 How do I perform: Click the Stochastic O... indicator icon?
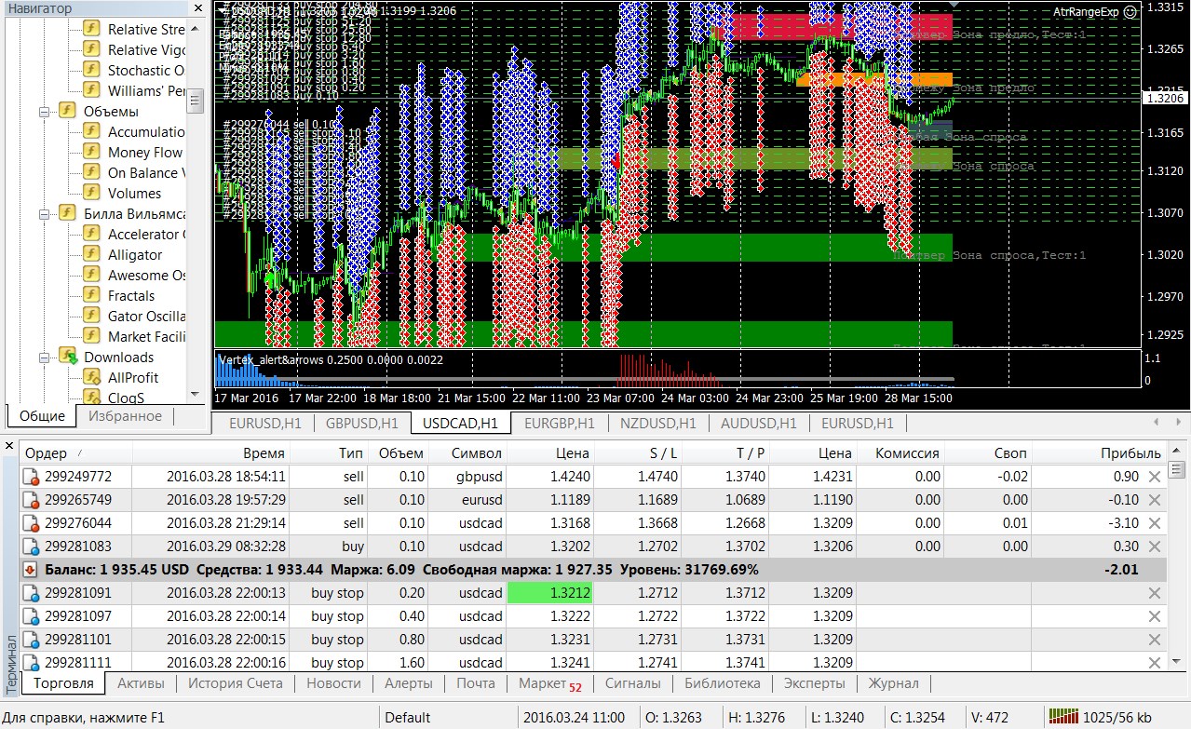click(91, 70)
